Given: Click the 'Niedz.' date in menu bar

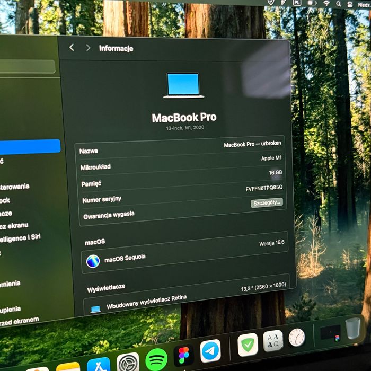Looking at the screenshot, I should (364, 5).
